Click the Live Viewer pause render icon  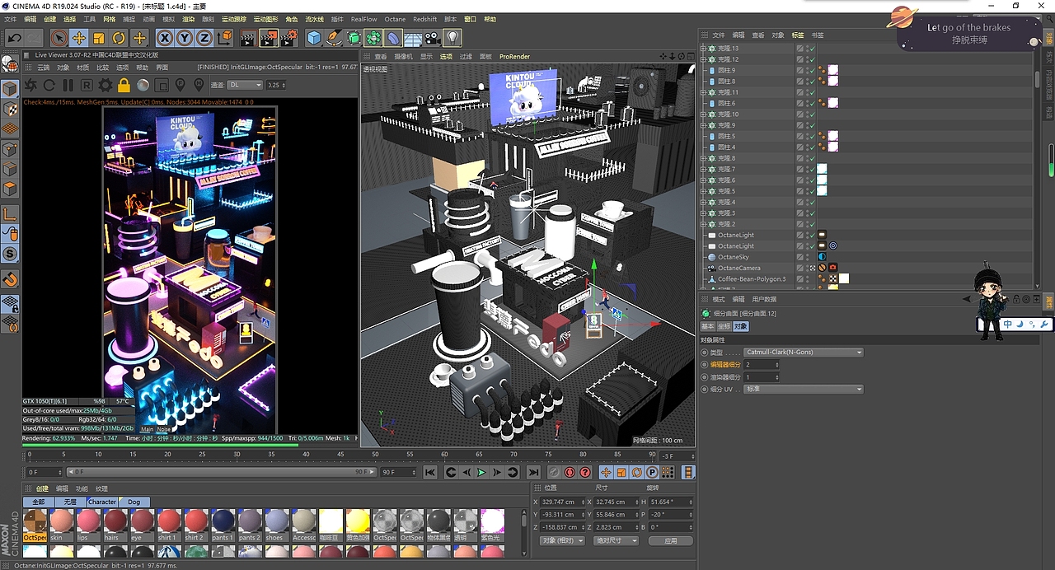pyautogui.click(x=68, y=85)
